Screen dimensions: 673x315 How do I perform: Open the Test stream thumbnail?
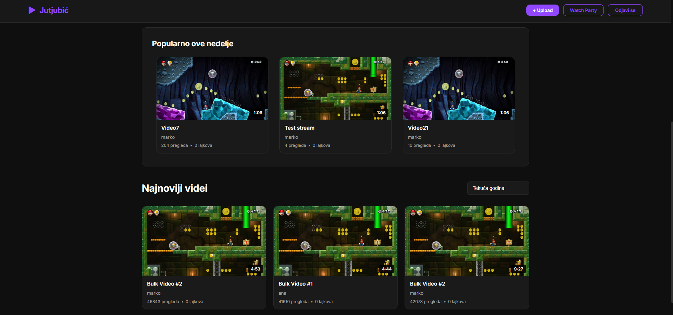(x=335, y=89)
